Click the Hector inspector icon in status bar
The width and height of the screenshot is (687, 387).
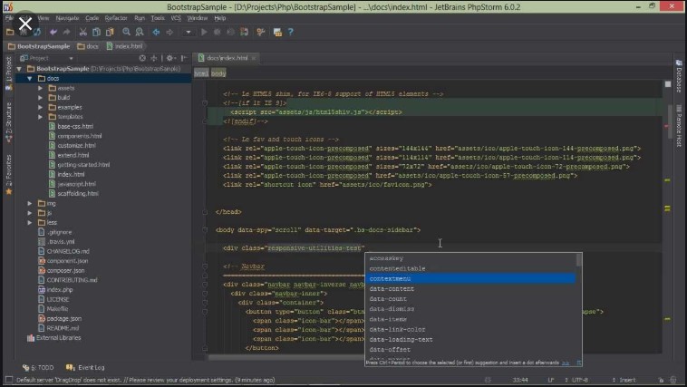coord(673,380)
